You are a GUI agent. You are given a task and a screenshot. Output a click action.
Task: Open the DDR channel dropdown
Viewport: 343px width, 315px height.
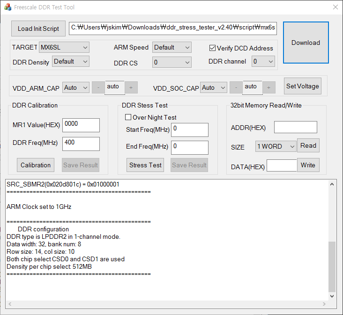click(263, 62)
